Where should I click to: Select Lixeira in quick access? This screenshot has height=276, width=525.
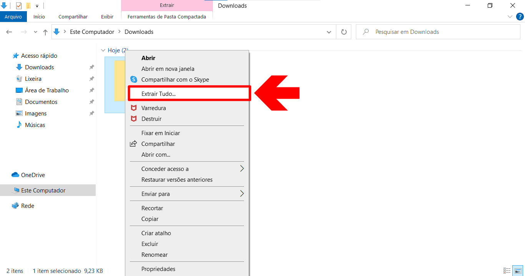[x=33, y=79]
